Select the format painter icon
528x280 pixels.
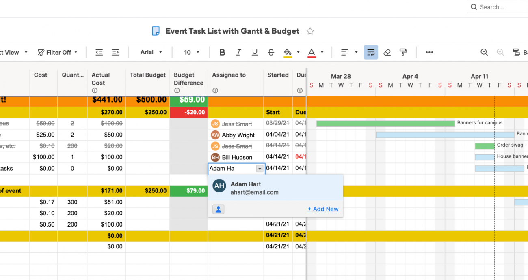point(402,52)
